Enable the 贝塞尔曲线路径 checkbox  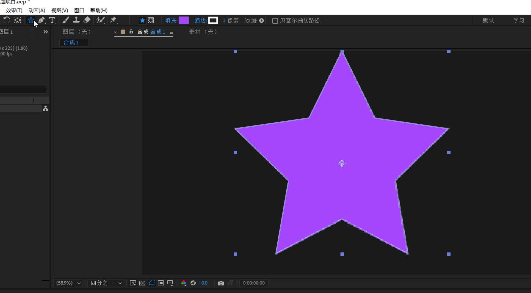pos(275,20)
